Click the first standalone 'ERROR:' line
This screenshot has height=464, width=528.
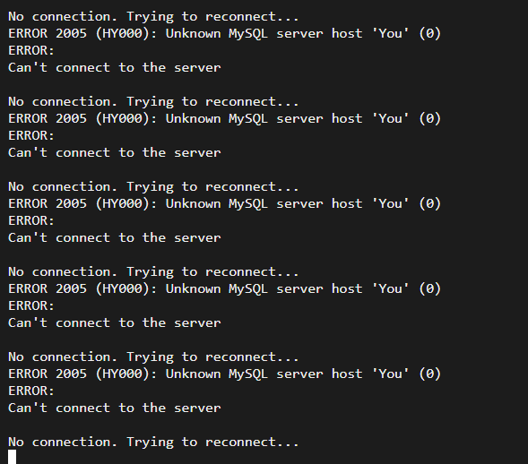[x=31, y=50]
